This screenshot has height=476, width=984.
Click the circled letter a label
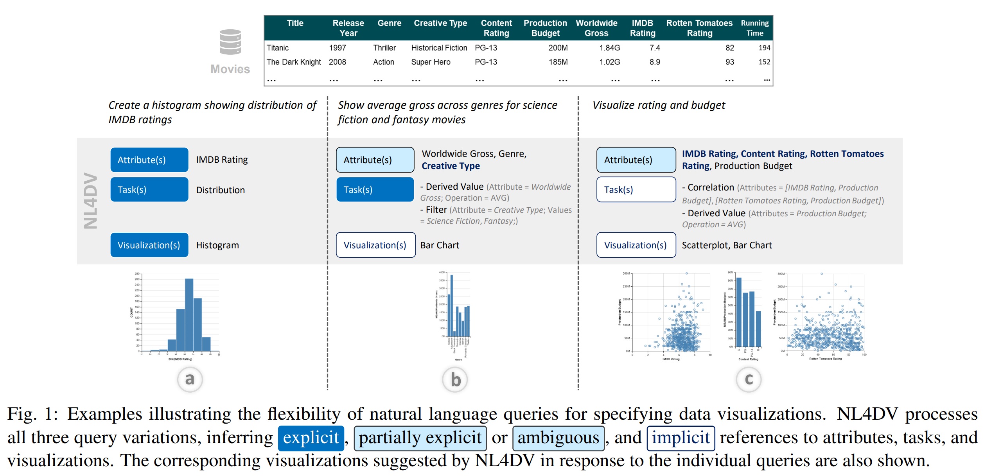pos(190,379)
